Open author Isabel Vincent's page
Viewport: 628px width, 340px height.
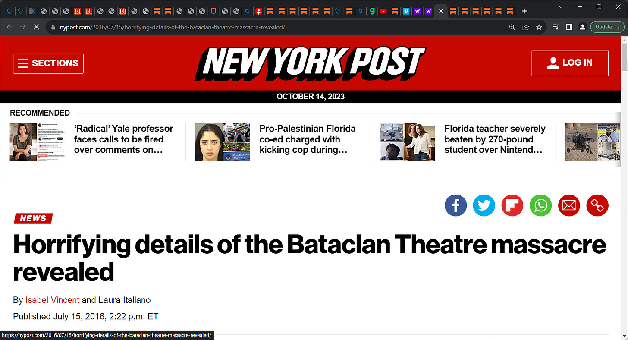(53, 300)
